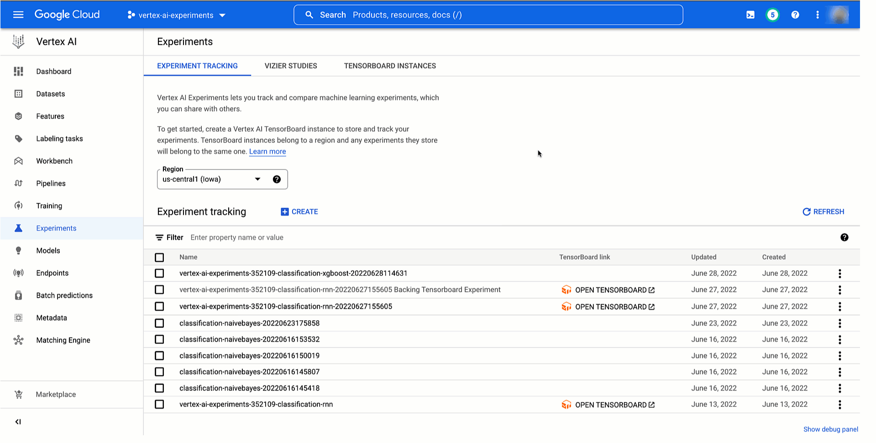Expand the Region us-central1 (Iowa) dropdown
Screen dimensions: 876x443
click(222, 179)
